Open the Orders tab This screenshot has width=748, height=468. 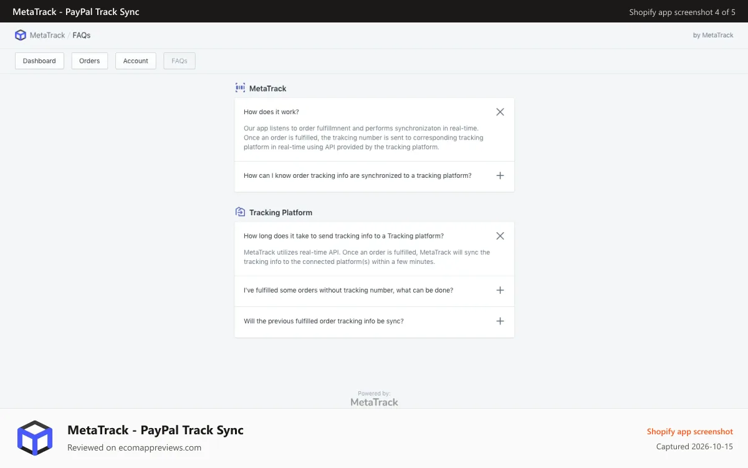90,61
